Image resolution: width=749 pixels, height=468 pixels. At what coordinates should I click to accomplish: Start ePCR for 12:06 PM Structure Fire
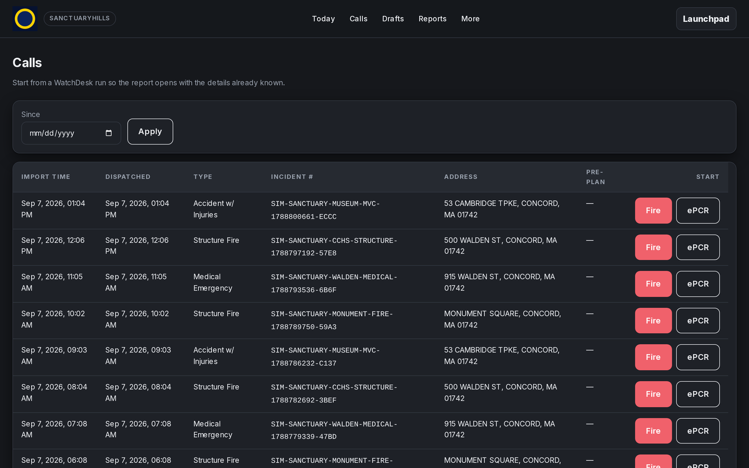click(698, 248)
